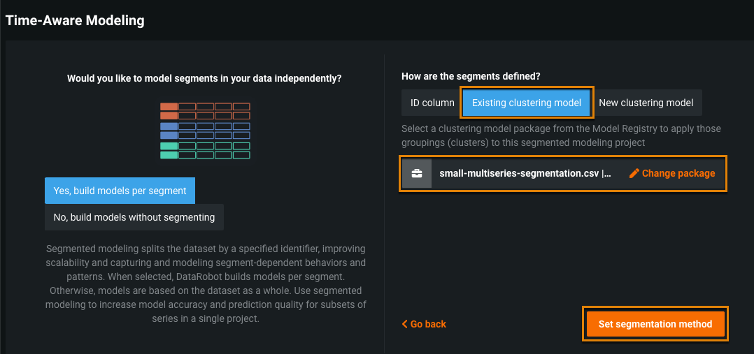Click the green segment rows in the illustration
The width and height of the screenshot is (754, 354).
[204, 150]
